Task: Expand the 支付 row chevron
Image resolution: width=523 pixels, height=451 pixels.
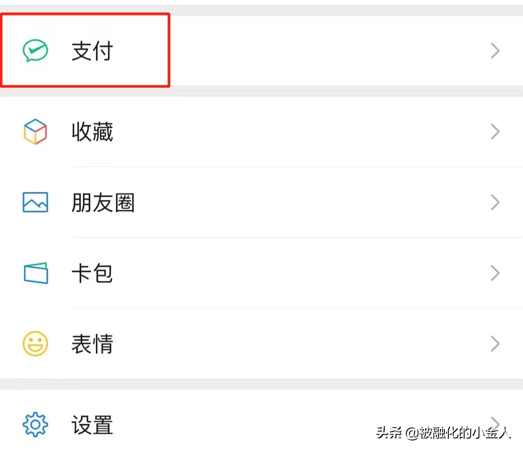Action: 495,50
